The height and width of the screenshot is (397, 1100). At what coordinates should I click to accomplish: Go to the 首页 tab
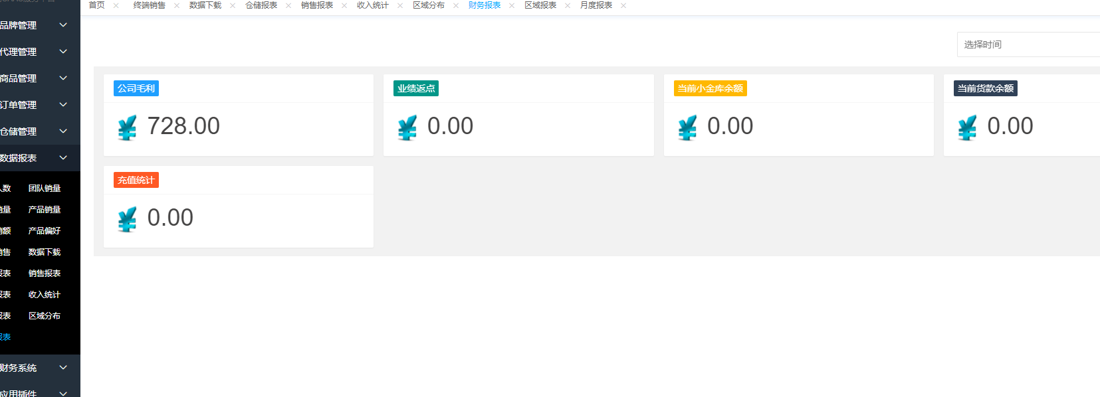click(96, 5)
